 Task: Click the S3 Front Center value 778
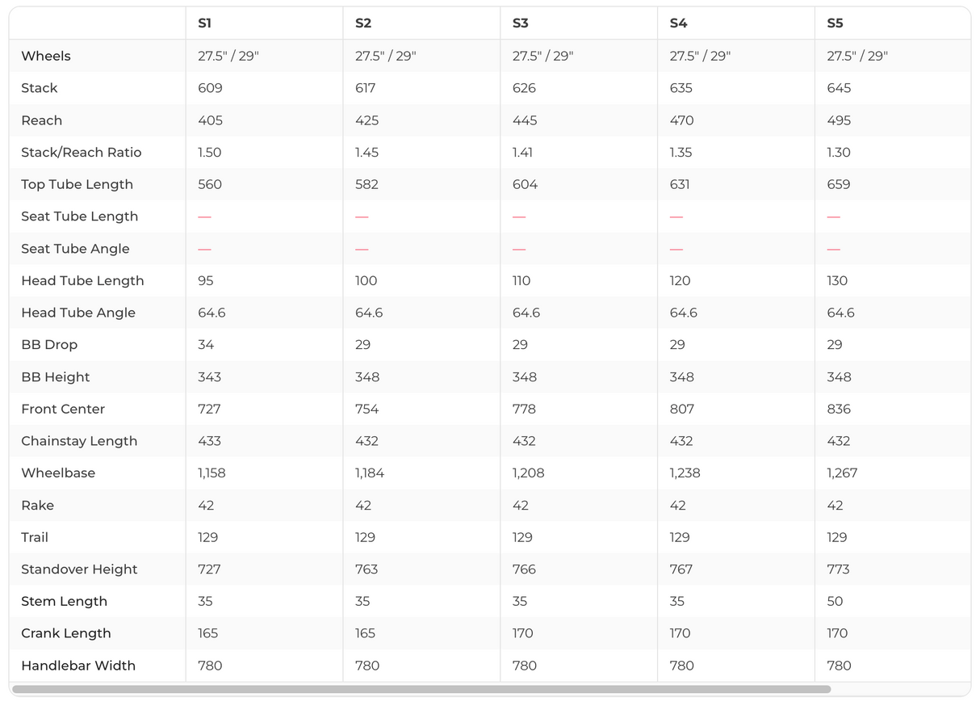(524, 409)
